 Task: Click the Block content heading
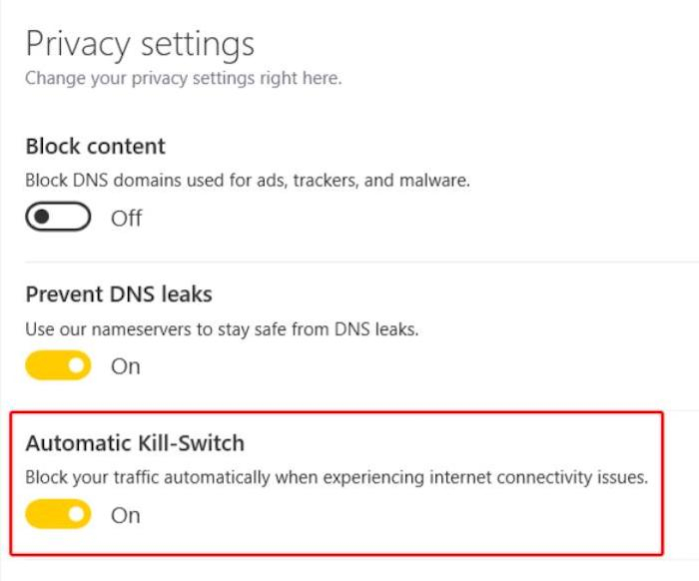pos(96,146)
